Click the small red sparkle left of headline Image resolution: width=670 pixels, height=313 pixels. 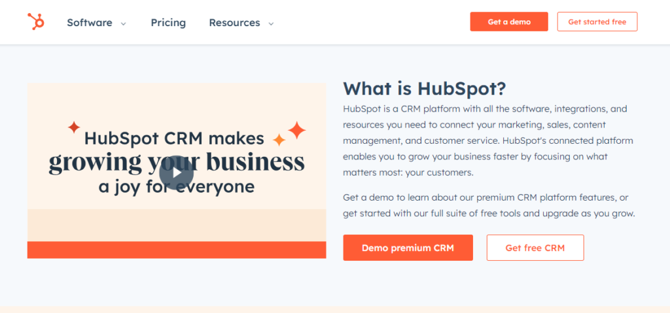pyautogui.click(x=74, y=127)
